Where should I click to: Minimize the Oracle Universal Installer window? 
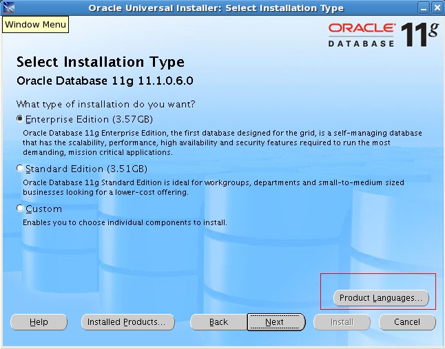pos(424,8)
